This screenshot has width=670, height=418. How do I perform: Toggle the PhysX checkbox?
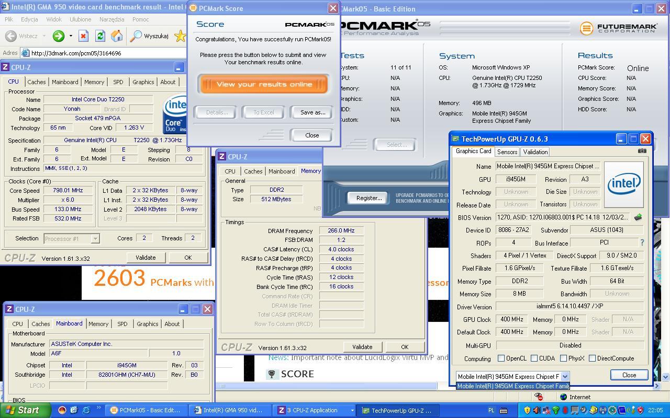563,358
